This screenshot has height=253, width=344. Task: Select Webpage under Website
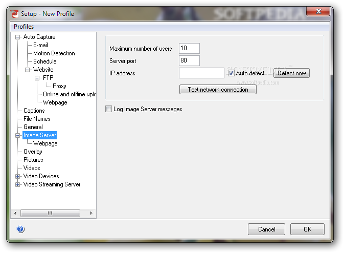coord(55,102)
